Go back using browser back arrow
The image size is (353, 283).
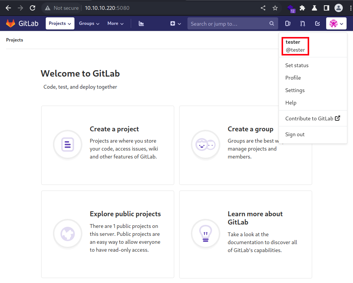coord(8,8)
